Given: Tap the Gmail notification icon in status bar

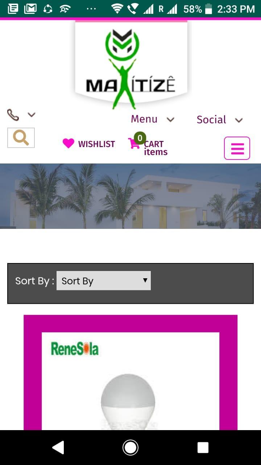Looking at the screenshot, I should [30, 8].
